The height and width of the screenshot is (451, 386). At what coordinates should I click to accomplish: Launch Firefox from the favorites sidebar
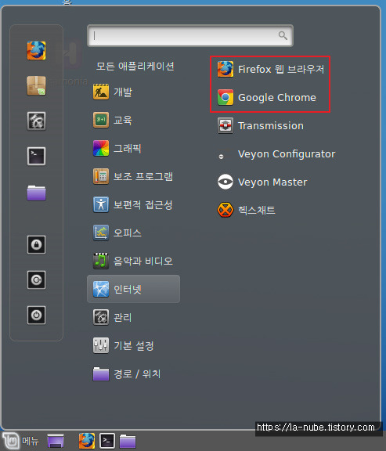(36, 51)
